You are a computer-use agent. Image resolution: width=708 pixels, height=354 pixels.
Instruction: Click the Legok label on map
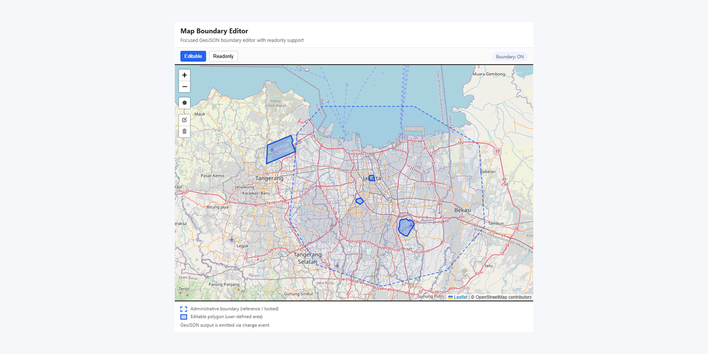click(x=242, y=246)
